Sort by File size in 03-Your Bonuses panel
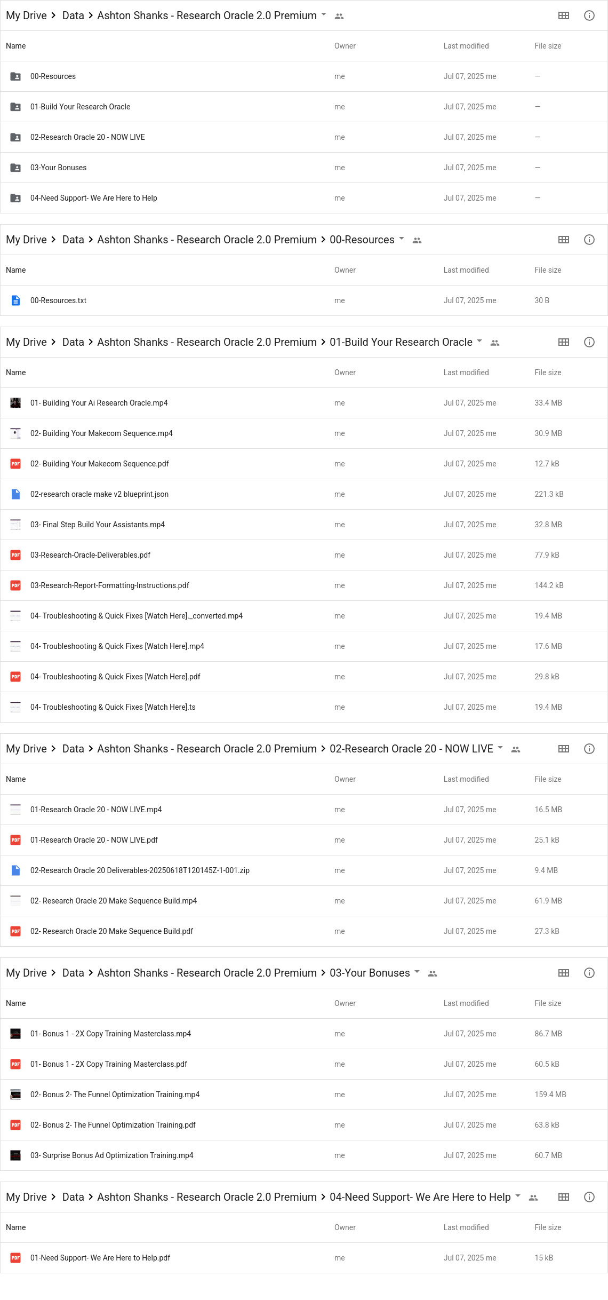The image size is (608, 1300). pos(548,1003)
